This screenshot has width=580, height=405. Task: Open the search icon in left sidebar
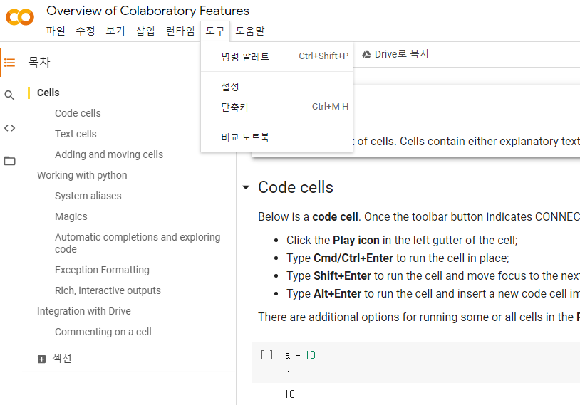(9, 95)
